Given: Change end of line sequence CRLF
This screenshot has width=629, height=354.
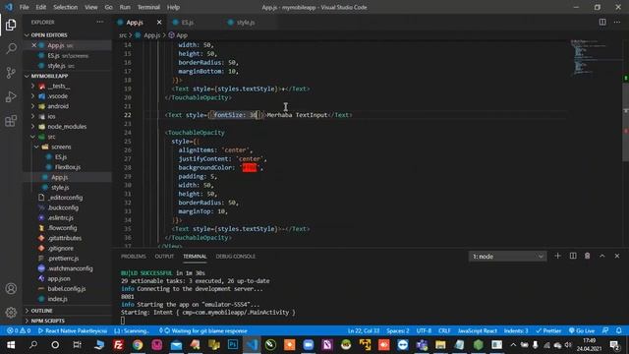Looking at the screenshot, I should coord(444,330).
